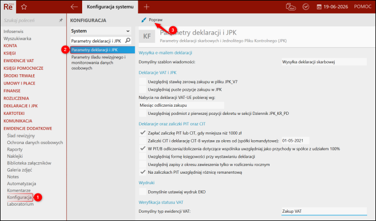Select Parametry deklaracji i JPK list item

[103, 49]
